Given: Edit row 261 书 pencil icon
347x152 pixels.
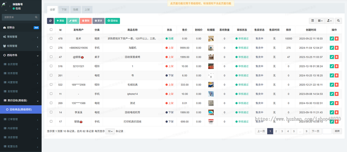Looking at the screenshot, I should coord(332,75).
